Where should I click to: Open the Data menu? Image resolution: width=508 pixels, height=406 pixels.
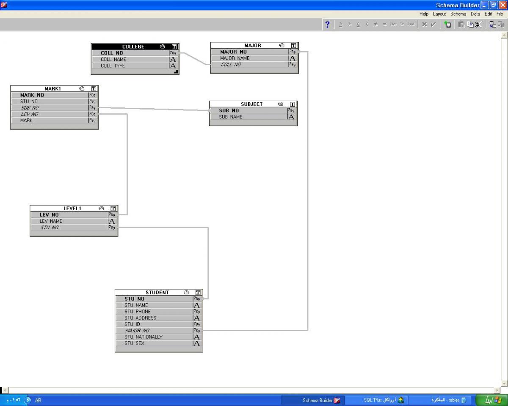[475, 14]
